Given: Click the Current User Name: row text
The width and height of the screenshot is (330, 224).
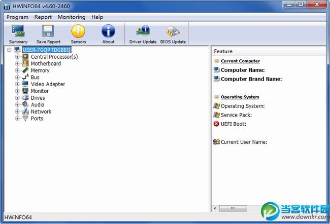Looking at the screenshot, I should point(244,142).
